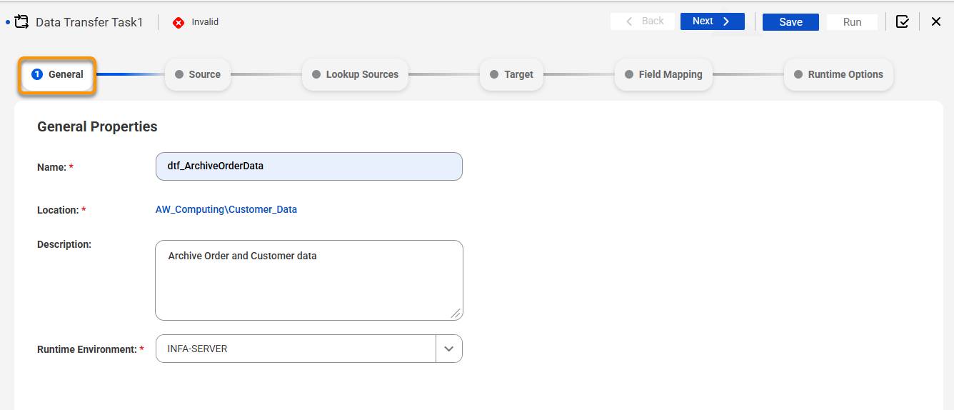The image size is (954, 410).
Task: Click the Invalid status text
Action: click(205, 22)
